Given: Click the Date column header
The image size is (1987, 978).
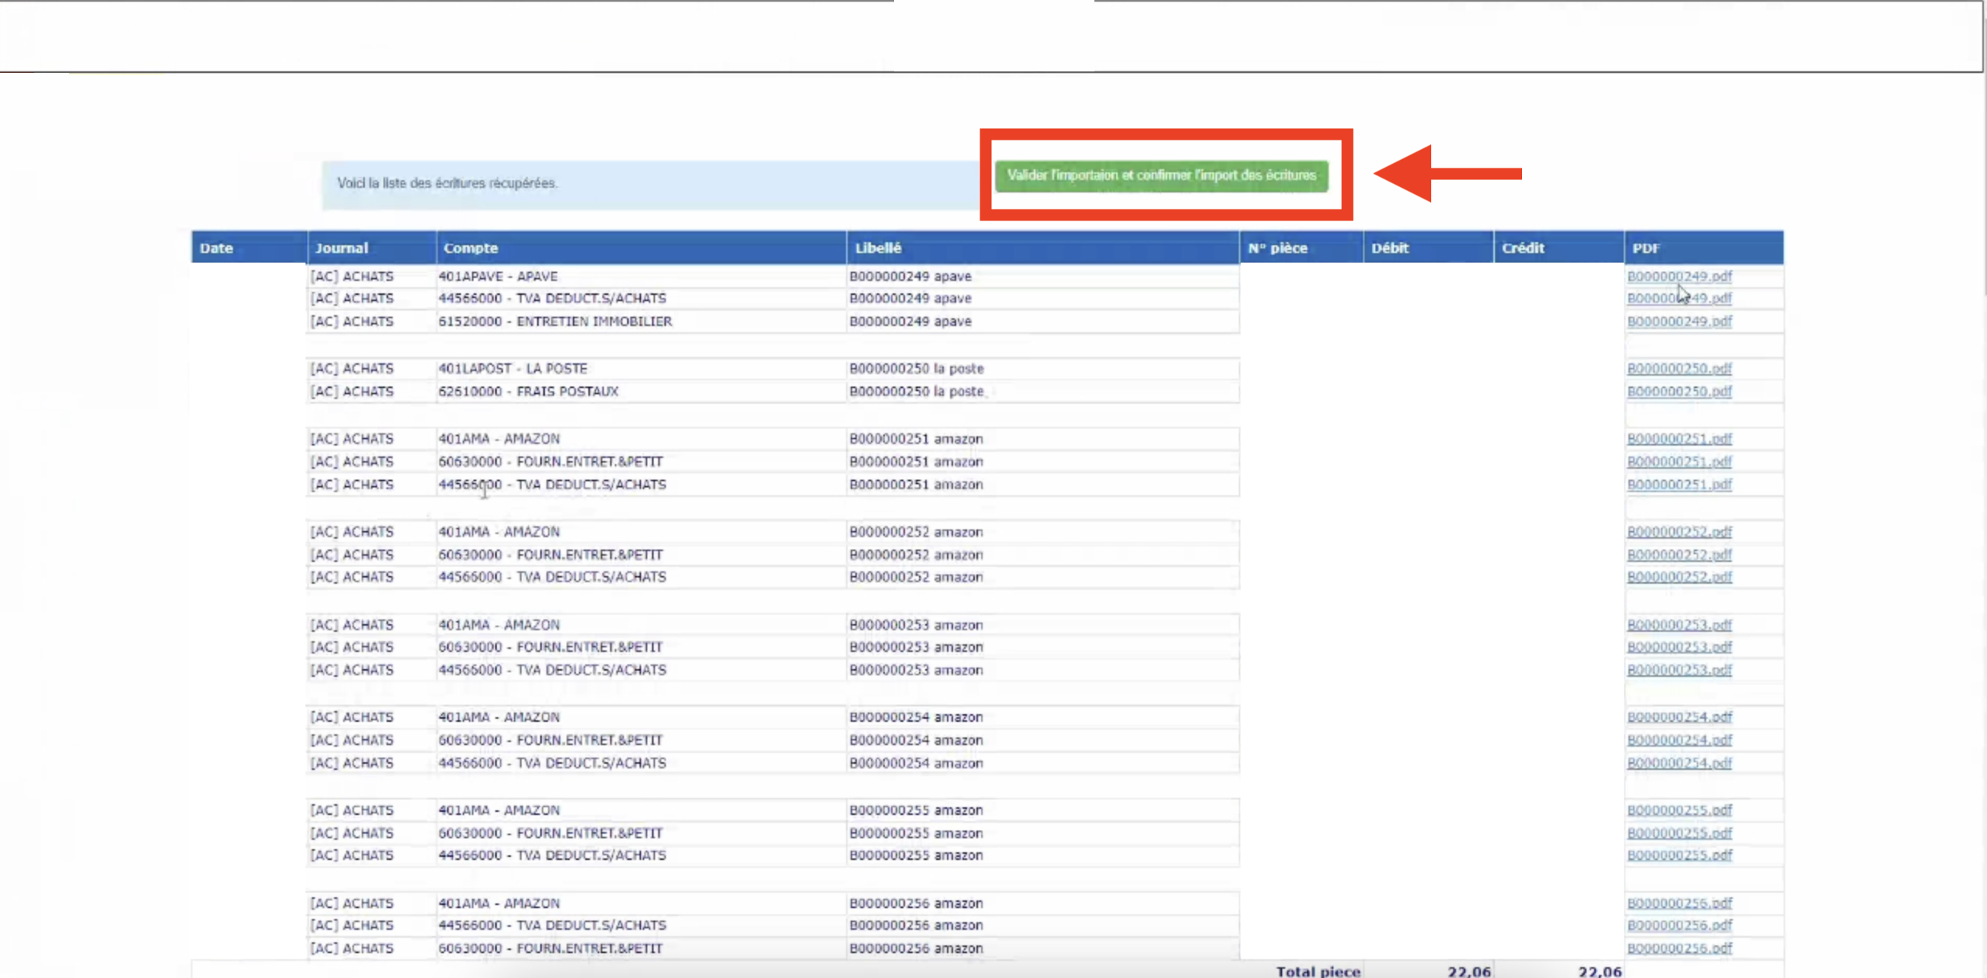Looking at the screenshot, I should point(249,248).
